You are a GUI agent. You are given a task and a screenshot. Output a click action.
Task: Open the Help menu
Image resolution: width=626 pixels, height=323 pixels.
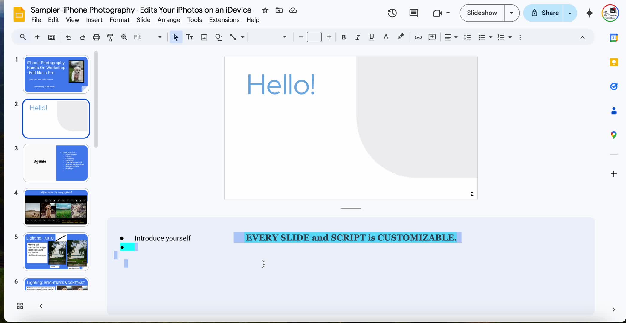[253, 20]
